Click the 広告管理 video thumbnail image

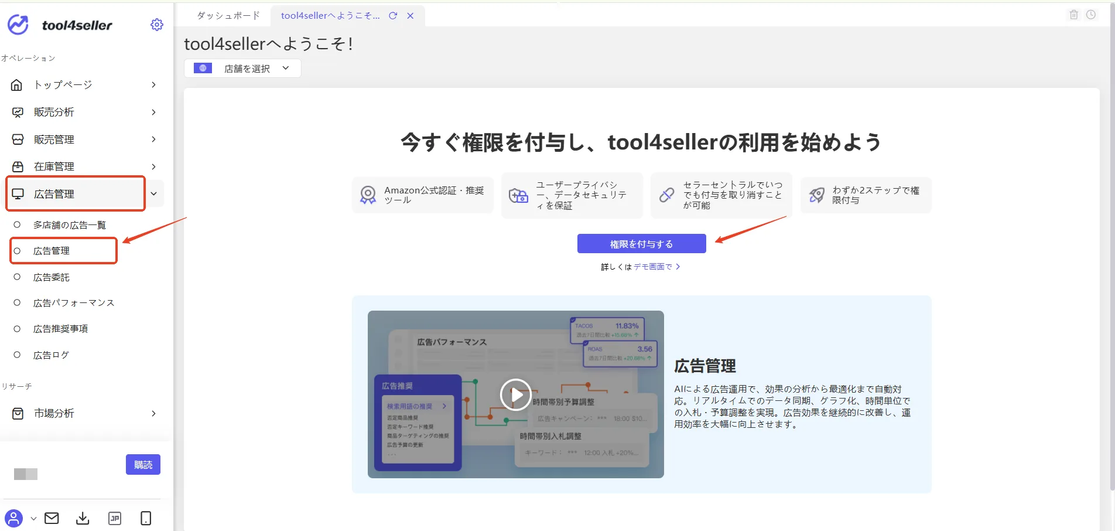516,394
